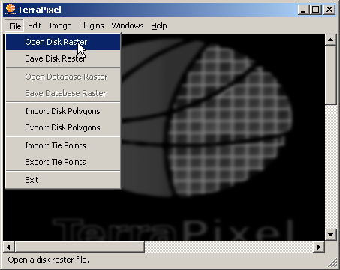Click Exit in the File menu
The image size is (340, 270).
[x=63, y=180]
